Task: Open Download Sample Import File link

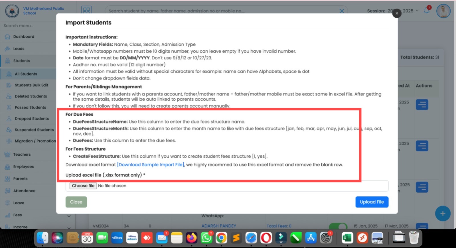Action: 151,164
